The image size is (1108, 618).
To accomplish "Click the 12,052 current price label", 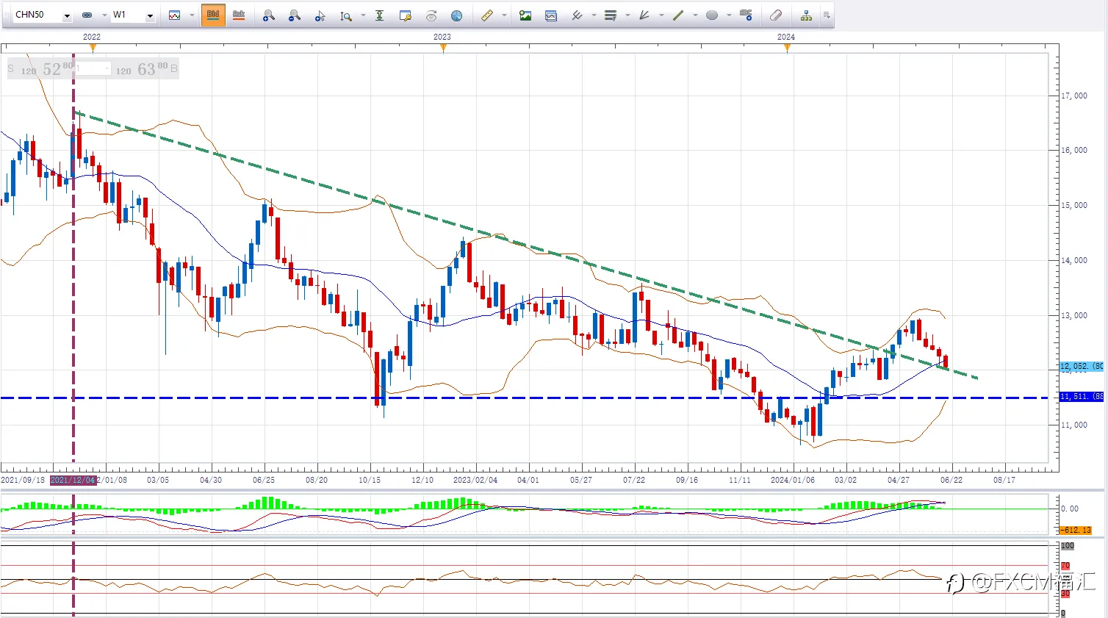I will pos(1081,366).
